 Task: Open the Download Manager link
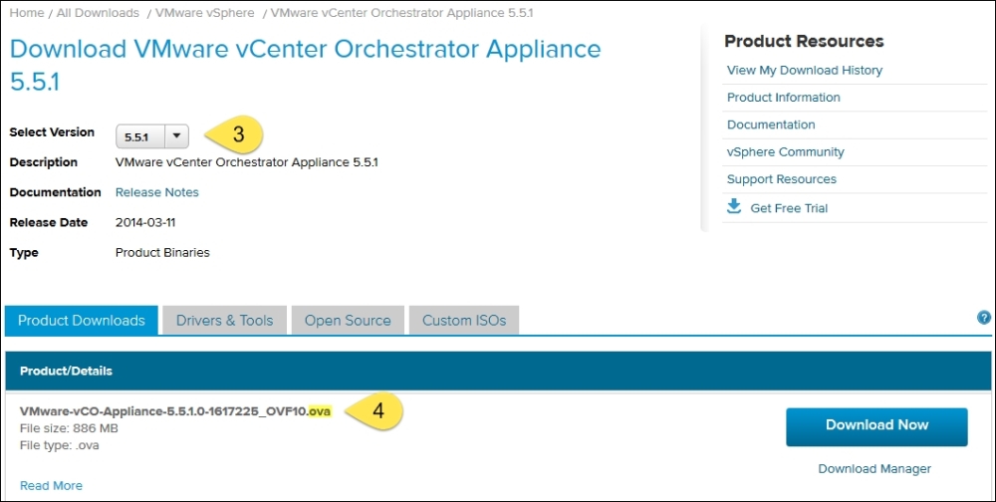[874, 468]
